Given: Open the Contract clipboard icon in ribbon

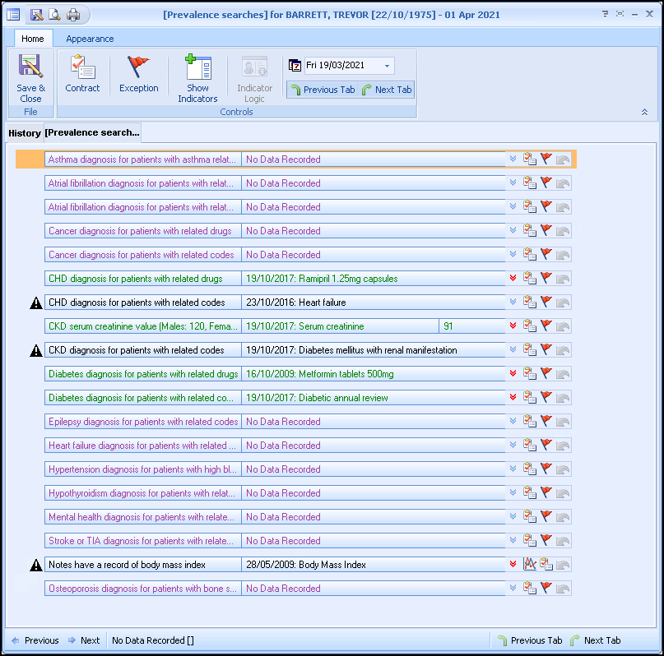Looking at the screenshot, I should (82, 69).
